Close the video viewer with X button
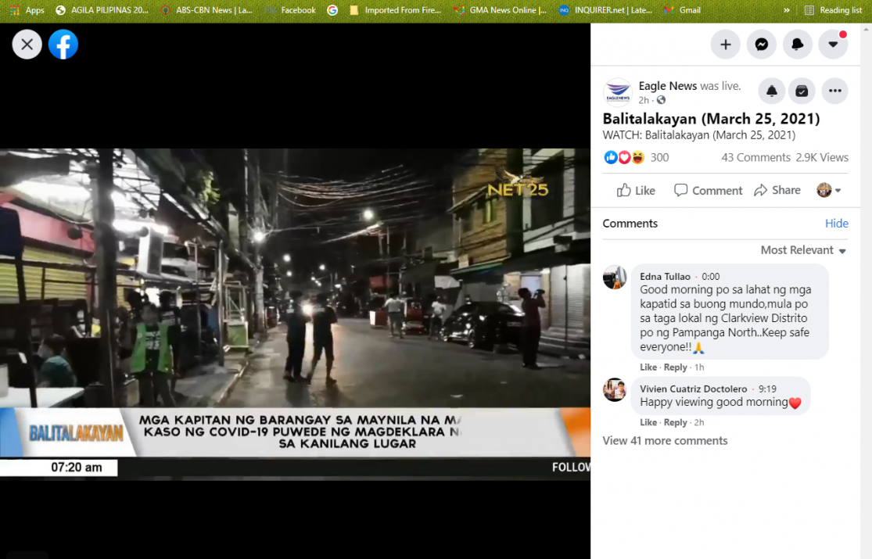Viewport: 872px width, 559px height. pos(27,45)
